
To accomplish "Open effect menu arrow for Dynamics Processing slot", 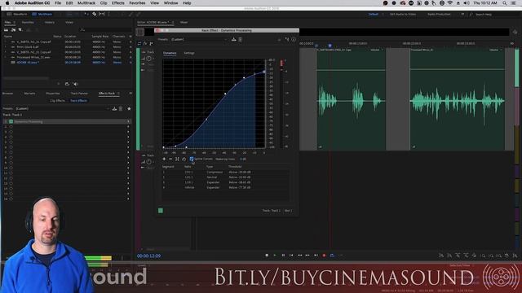I will (128, 121).
